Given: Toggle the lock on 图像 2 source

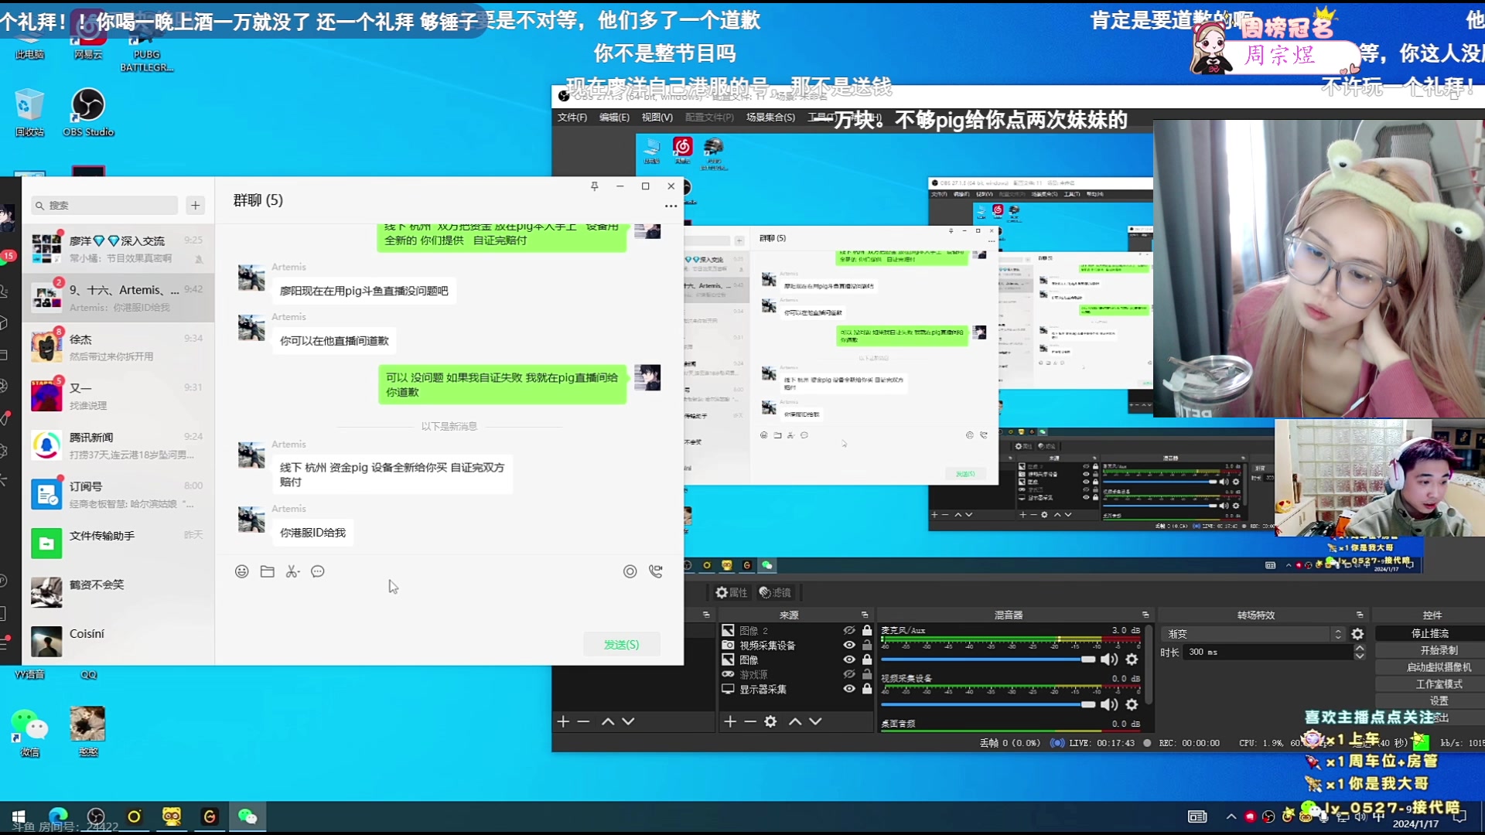Looking at the screenshot, I should (867, 631).
